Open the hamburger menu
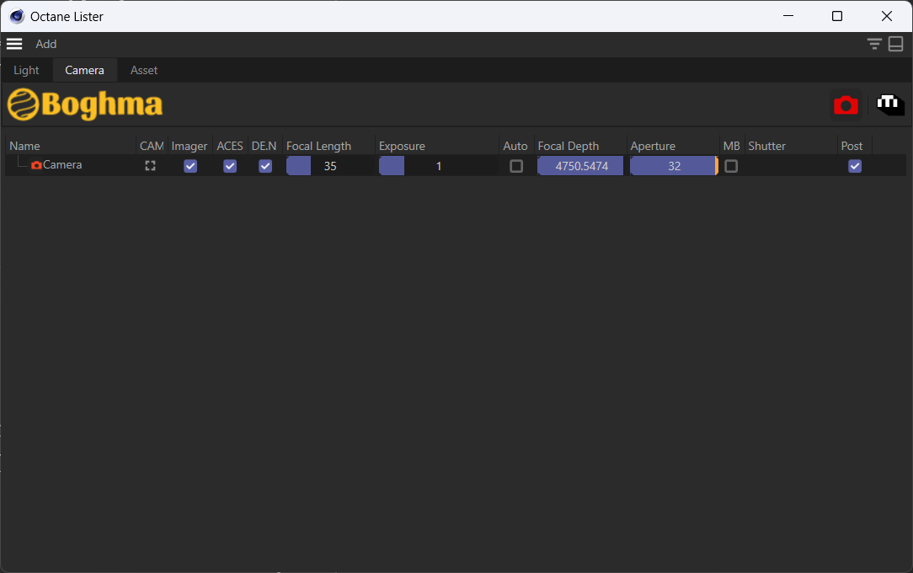The image size is (913, 573). (x=14, y=44)
